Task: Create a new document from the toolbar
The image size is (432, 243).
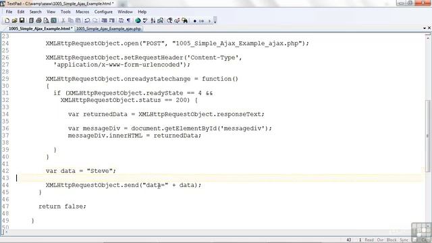Action: tap(7, 21)
